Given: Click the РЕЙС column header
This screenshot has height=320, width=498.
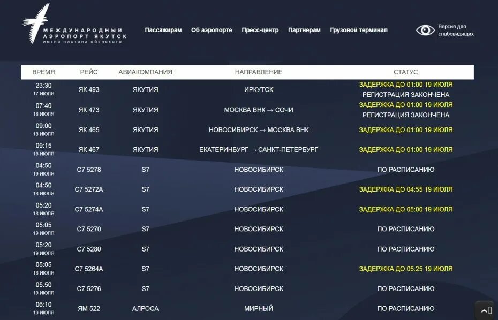Looking at the screenshot, I should coord(89,72).
